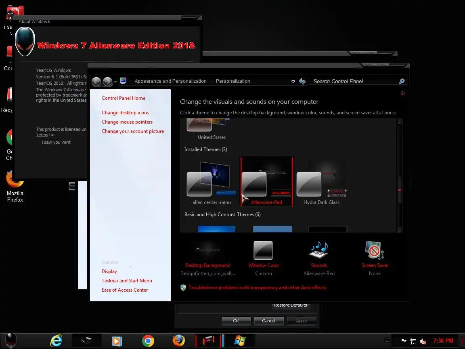
Task: Open Window Color settings swatch
Action: (263, 250)
